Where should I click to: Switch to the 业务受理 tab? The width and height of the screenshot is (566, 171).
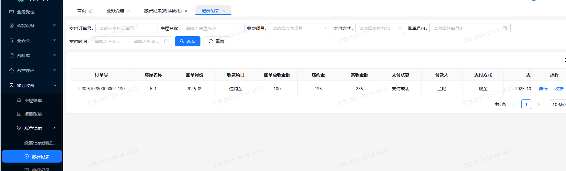(x=115, y=11)
